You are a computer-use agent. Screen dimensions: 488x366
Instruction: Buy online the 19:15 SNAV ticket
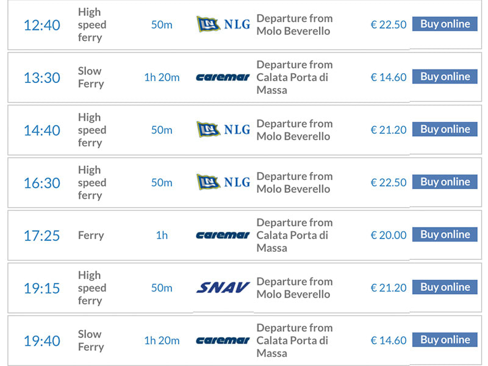tap(445, 287)
